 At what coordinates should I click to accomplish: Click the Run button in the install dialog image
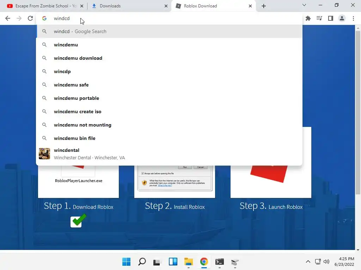(185, 167)
